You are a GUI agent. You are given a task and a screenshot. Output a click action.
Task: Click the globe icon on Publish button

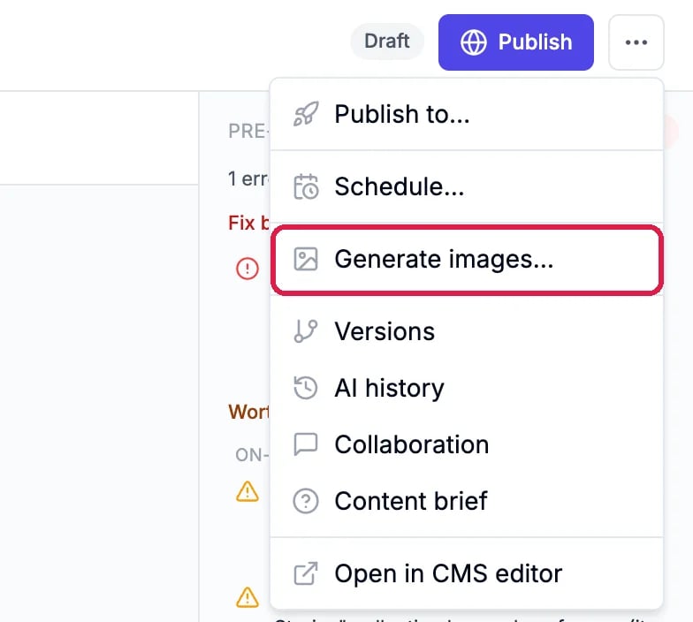click(474, 42)
